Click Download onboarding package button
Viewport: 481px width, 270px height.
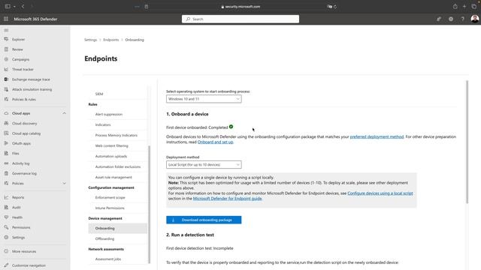[204, 220]
